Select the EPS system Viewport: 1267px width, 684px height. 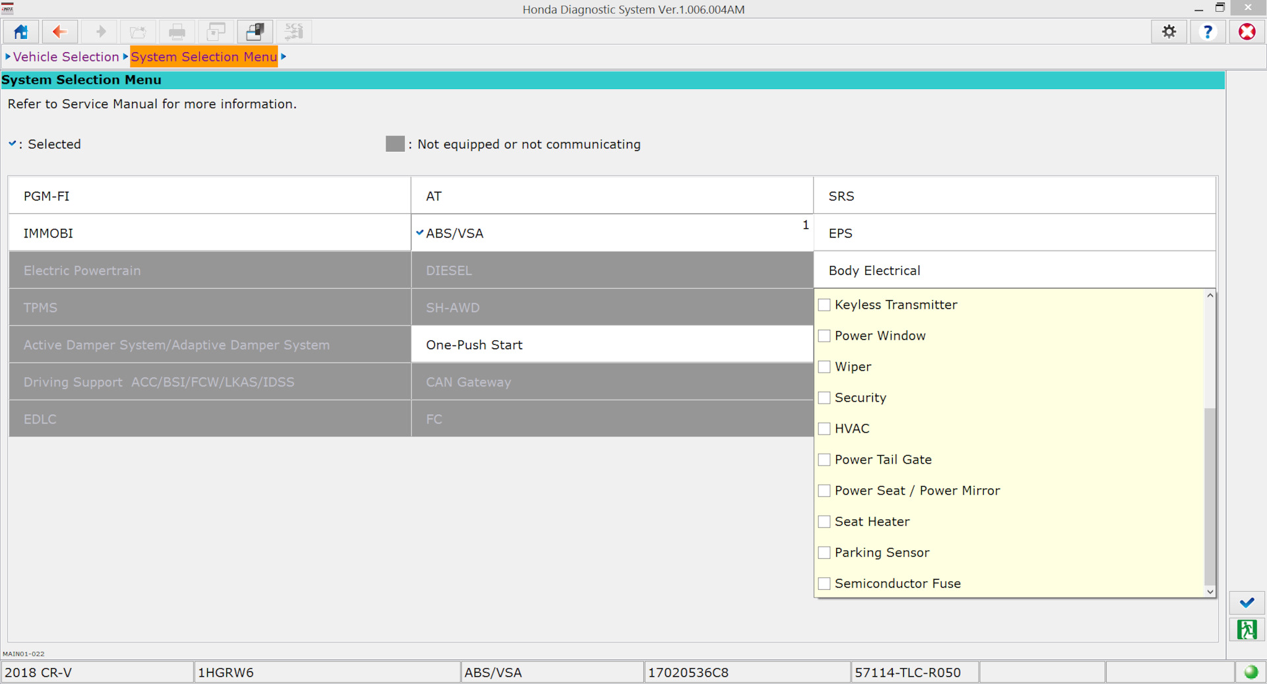coord(1014,233)
